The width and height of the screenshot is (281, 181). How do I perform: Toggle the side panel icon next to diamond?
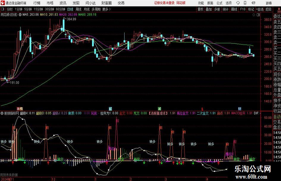click(x=258, y=15)
